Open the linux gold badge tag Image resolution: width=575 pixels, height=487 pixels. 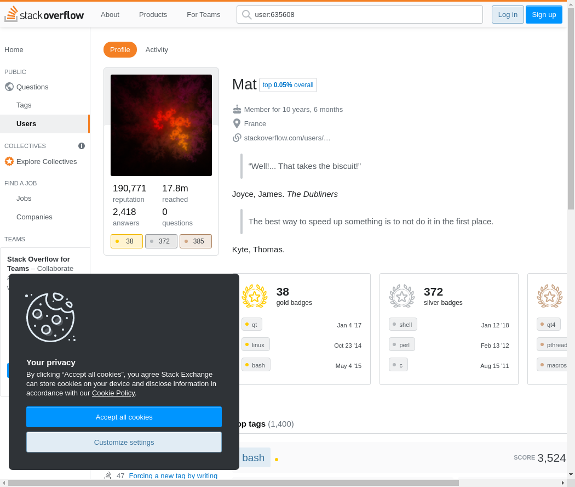point(256,345)
